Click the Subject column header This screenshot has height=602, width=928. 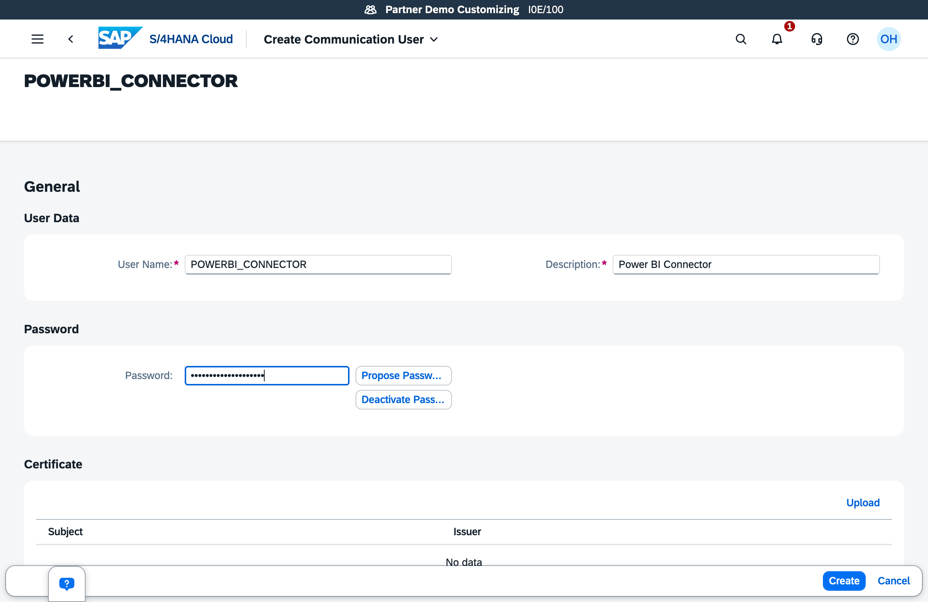(x=65, y=531)
